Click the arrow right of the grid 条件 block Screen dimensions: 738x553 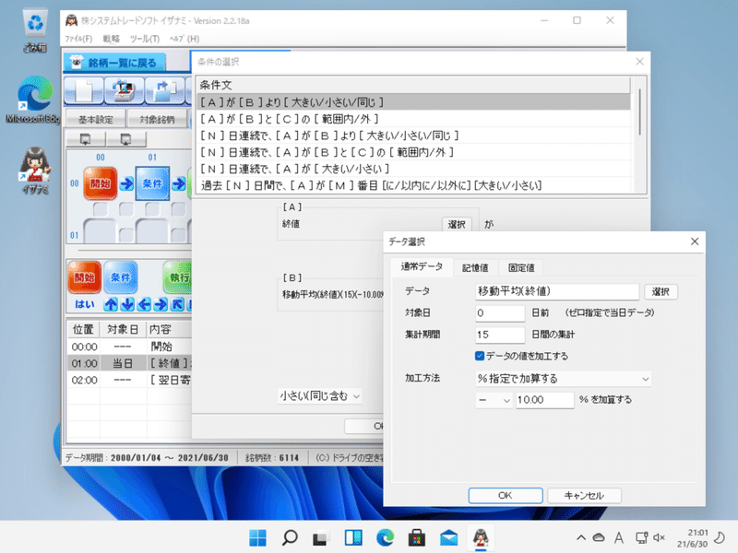tap(178, 183)
